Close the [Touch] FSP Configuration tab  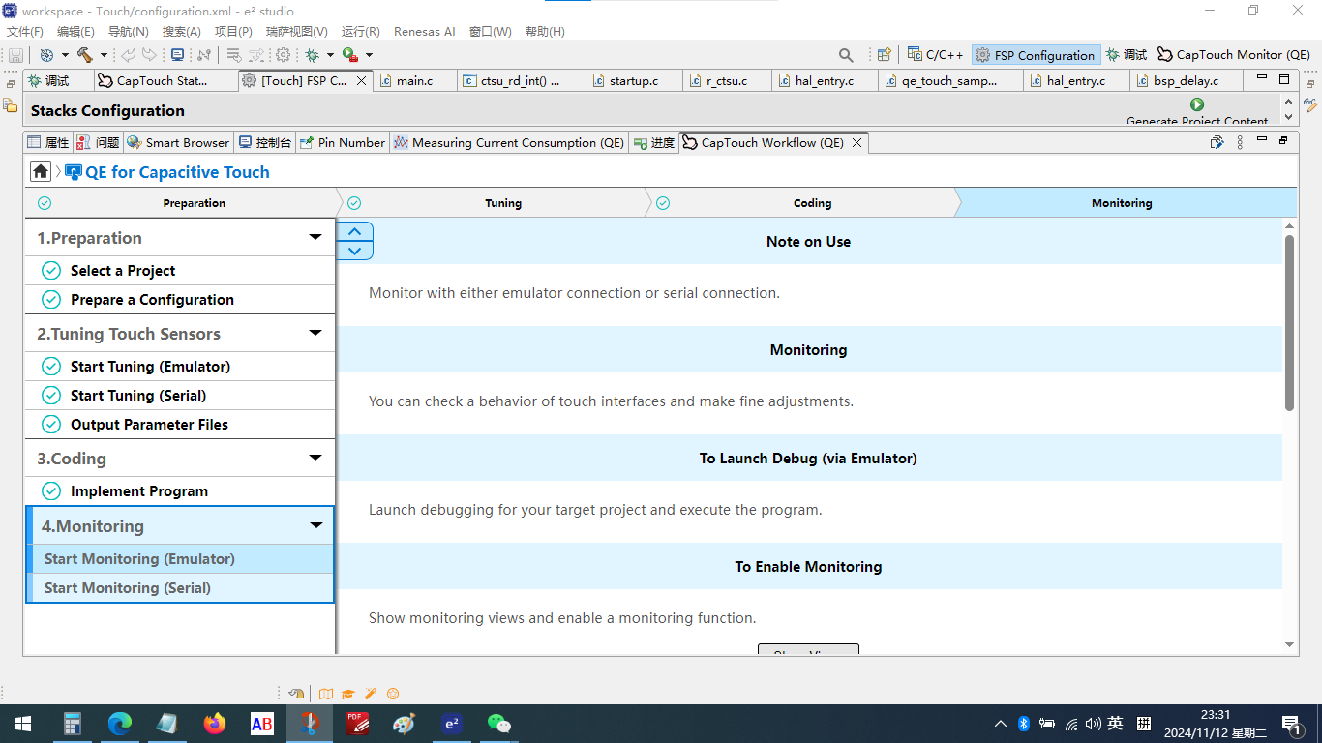[362, 81]
